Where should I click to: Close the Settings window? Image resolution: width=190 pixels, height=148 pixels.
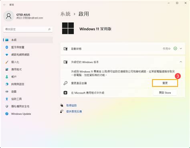[x=186, y=3]
